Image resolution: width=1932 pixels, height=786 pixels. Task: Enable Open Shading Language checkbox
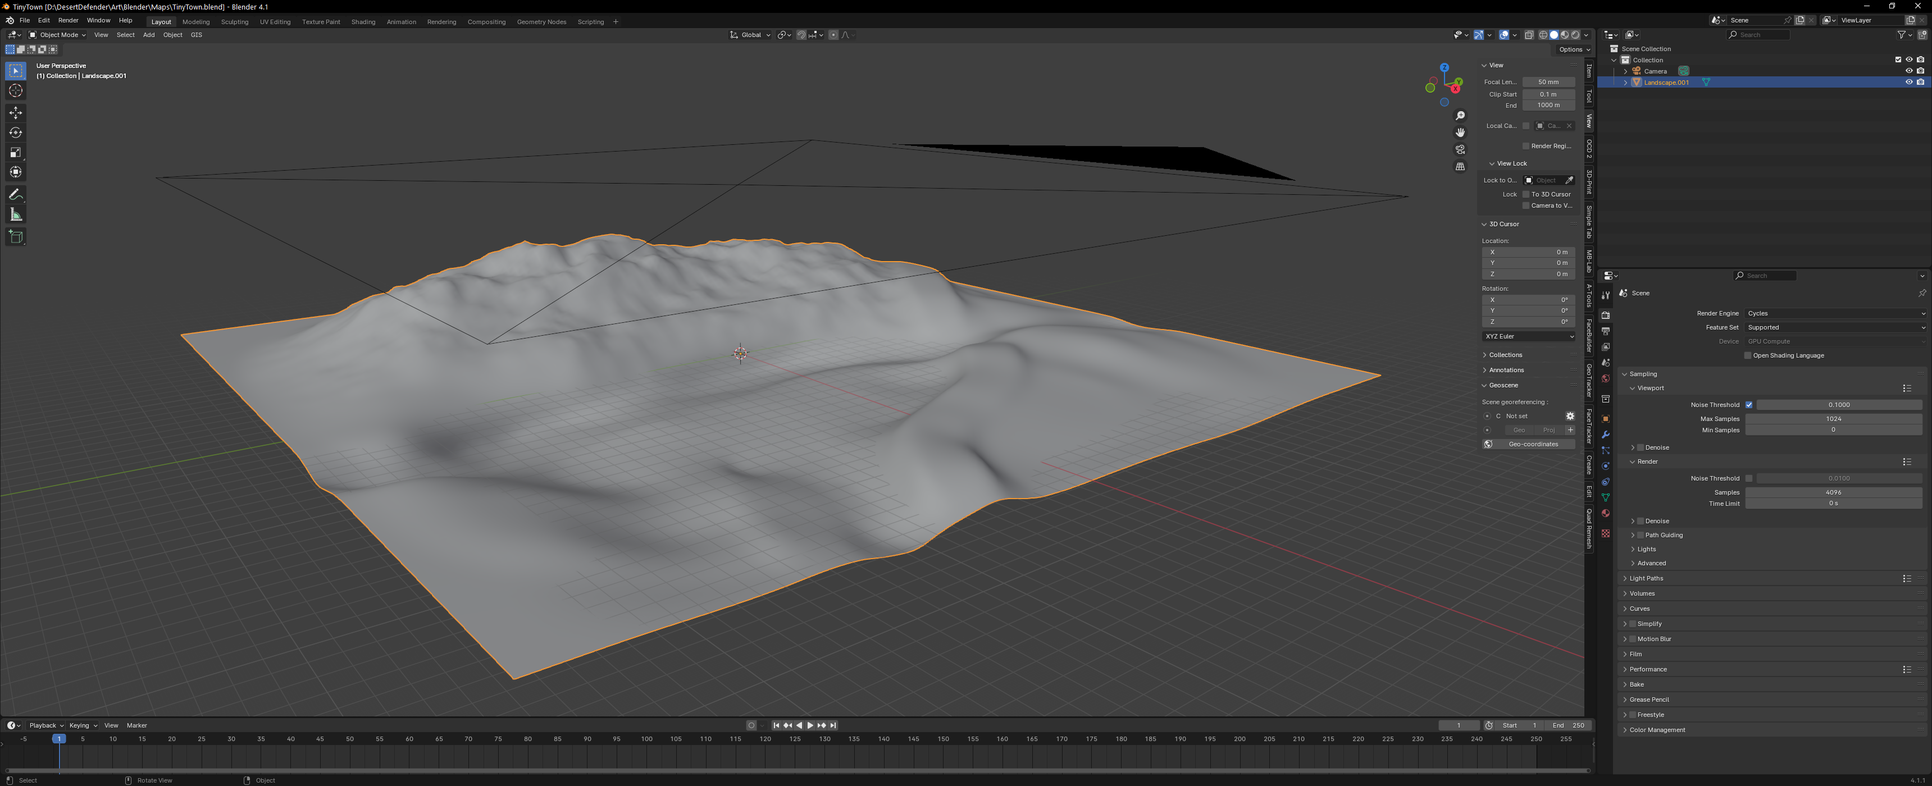coord(1747,355)
